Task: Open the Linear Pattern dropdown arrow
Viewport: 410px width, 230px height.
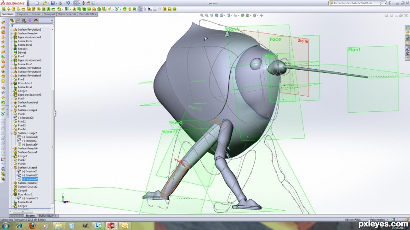Action: pos(71,9)
